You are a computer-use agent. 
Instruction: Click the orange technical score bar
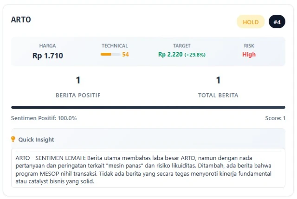point(110,55)
